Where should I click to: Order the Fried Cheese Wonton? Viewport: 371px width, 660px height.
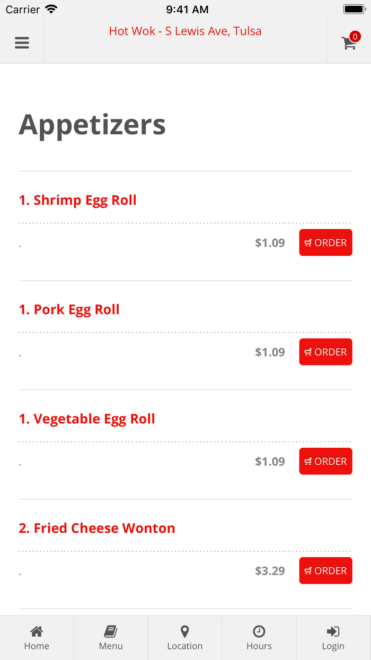[x=325, y=570]
